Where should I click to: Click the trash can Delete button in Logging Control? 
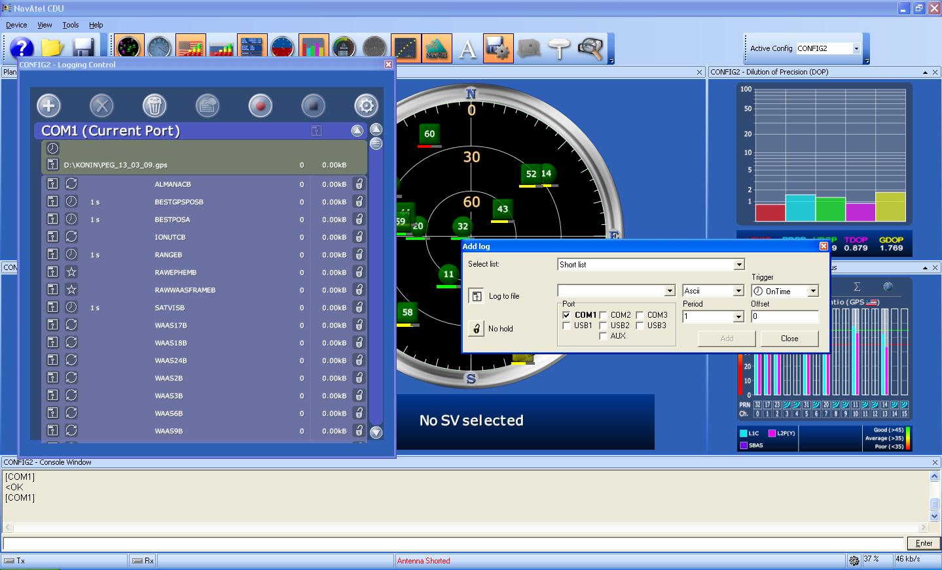(x=154, y=105)
